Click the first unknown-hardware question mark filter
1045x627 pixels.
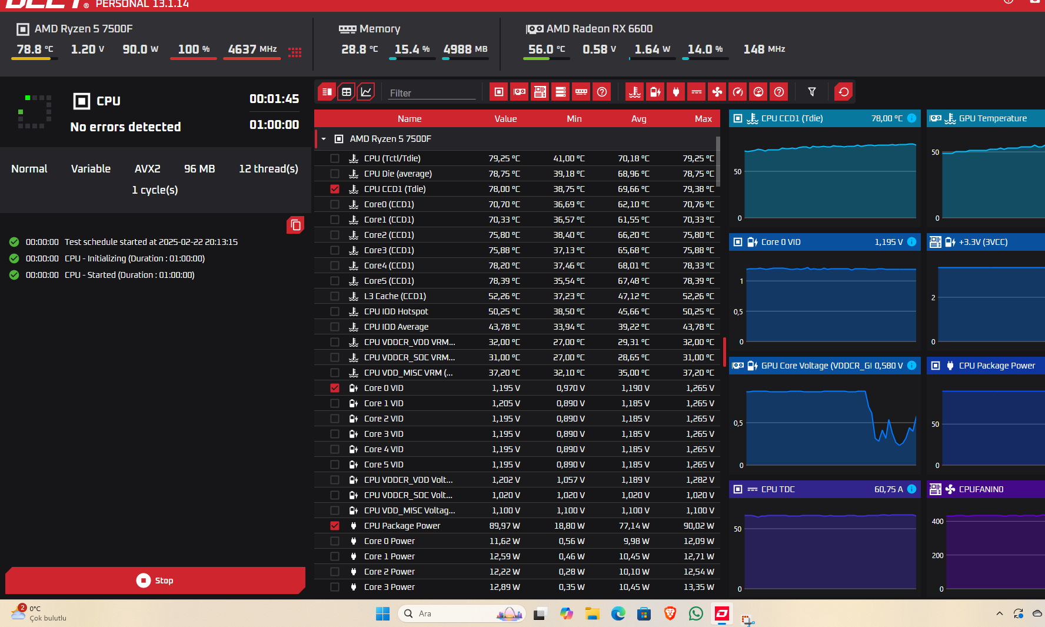point(602,92)
